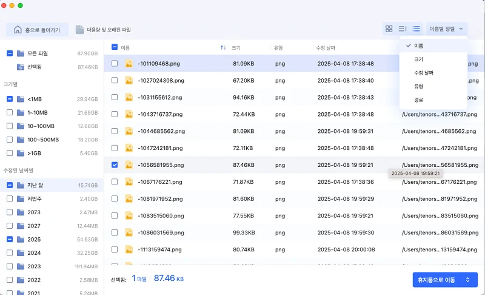Click image icon of -1043716737.png
The width and height of the screenshot is (485, 295).
[129, 114]
